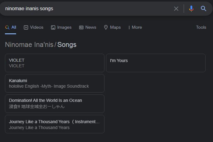Open the Ninomae Ina'nis breadcrumb link
Viewport: 213px width, 142px height.
click(x=29, y=45)
